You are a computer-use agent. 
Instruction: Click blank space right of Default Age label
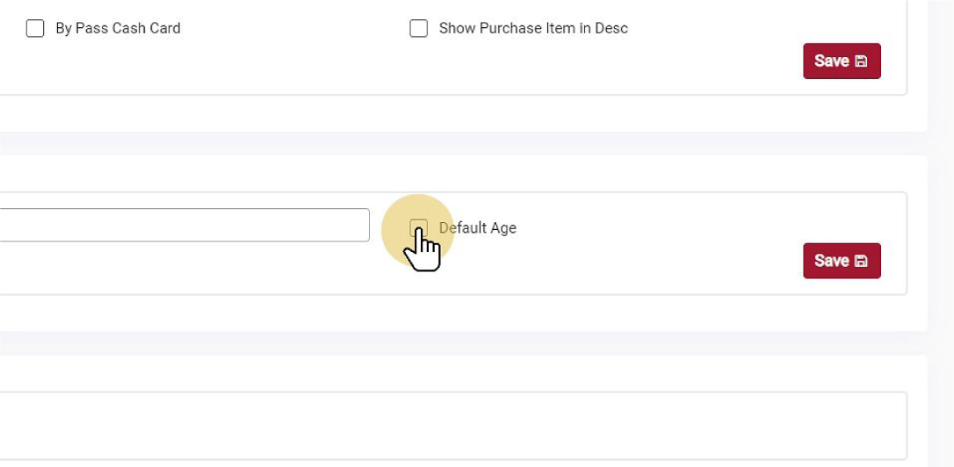[x=659, y=228]
